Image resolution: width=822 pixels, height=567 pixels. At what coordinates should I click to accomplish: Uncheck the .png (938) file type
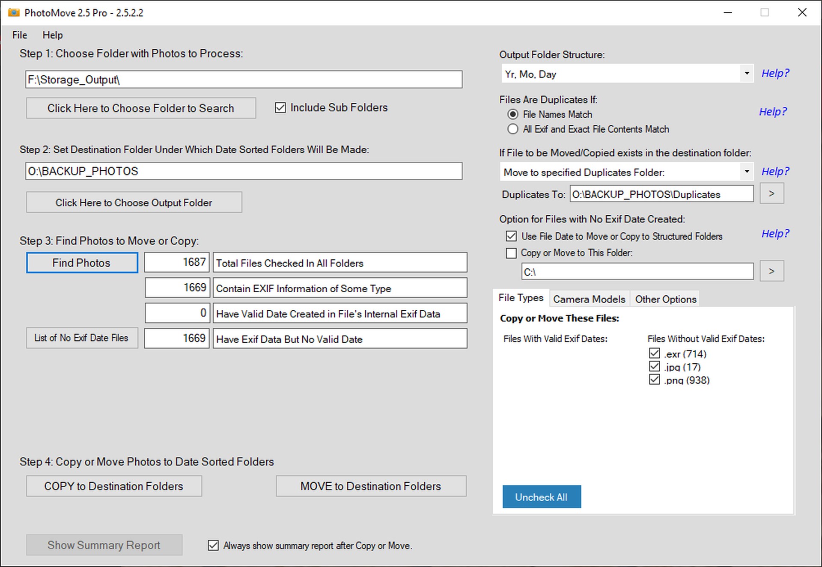point(654,380)
